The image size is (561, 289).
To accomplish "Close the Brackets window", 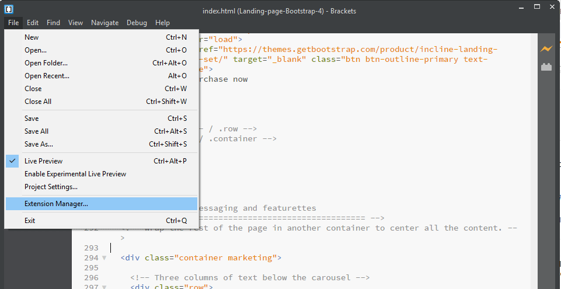I will click(552, 6).
